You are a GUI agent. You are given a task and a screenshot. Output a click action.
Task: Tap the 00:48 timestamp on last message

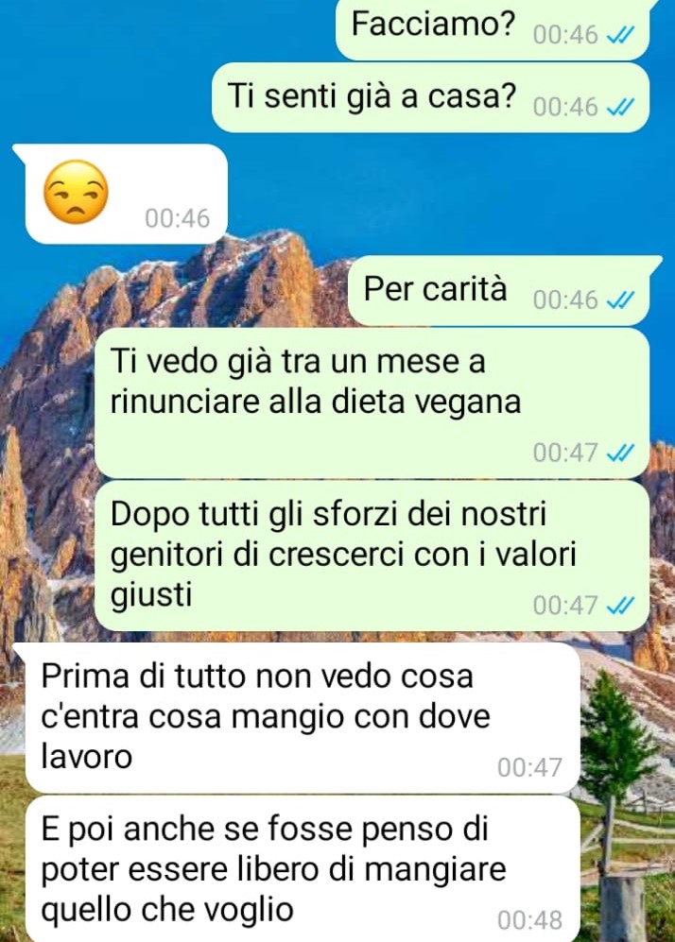click(529, 919)
